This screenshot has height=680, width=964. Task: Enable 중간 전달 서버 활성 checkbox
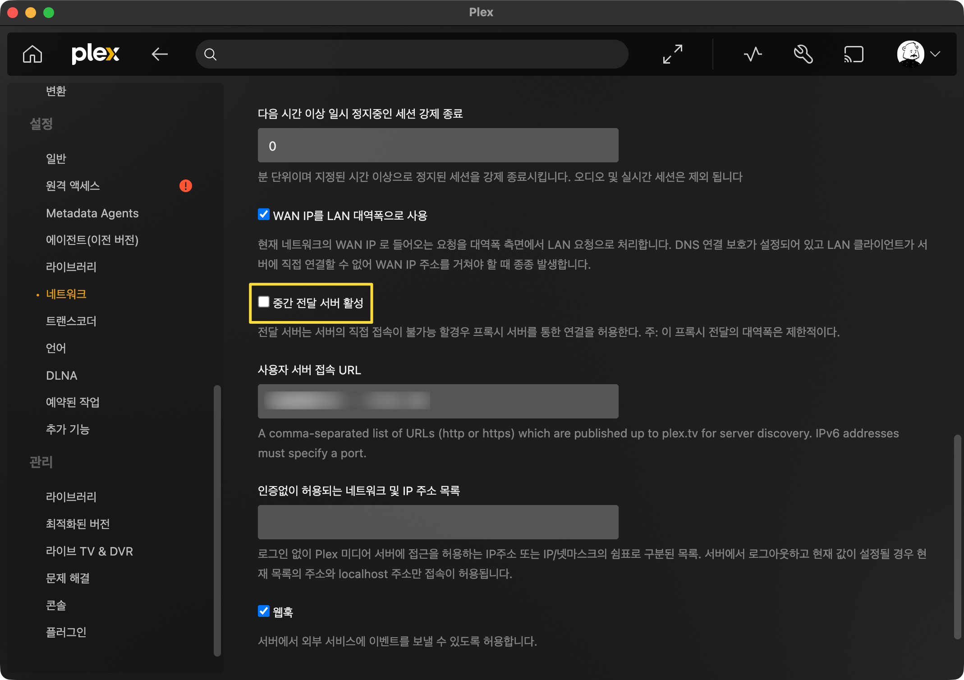[264, 302]
